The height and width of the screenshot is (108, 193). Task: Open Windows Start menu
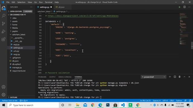(x=4, y=105)
